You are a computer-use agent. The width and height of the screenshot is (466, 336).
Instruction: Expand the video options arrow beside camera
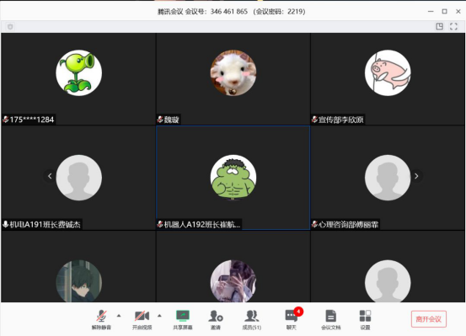point(159,316)
